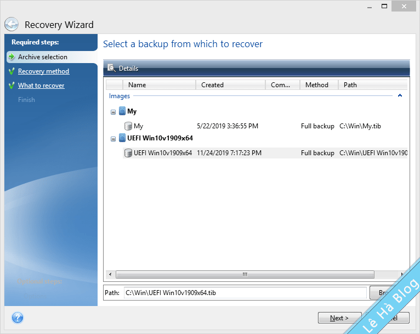
Task: Click the My backup group disk icon
Action: (x=122, y=111)
